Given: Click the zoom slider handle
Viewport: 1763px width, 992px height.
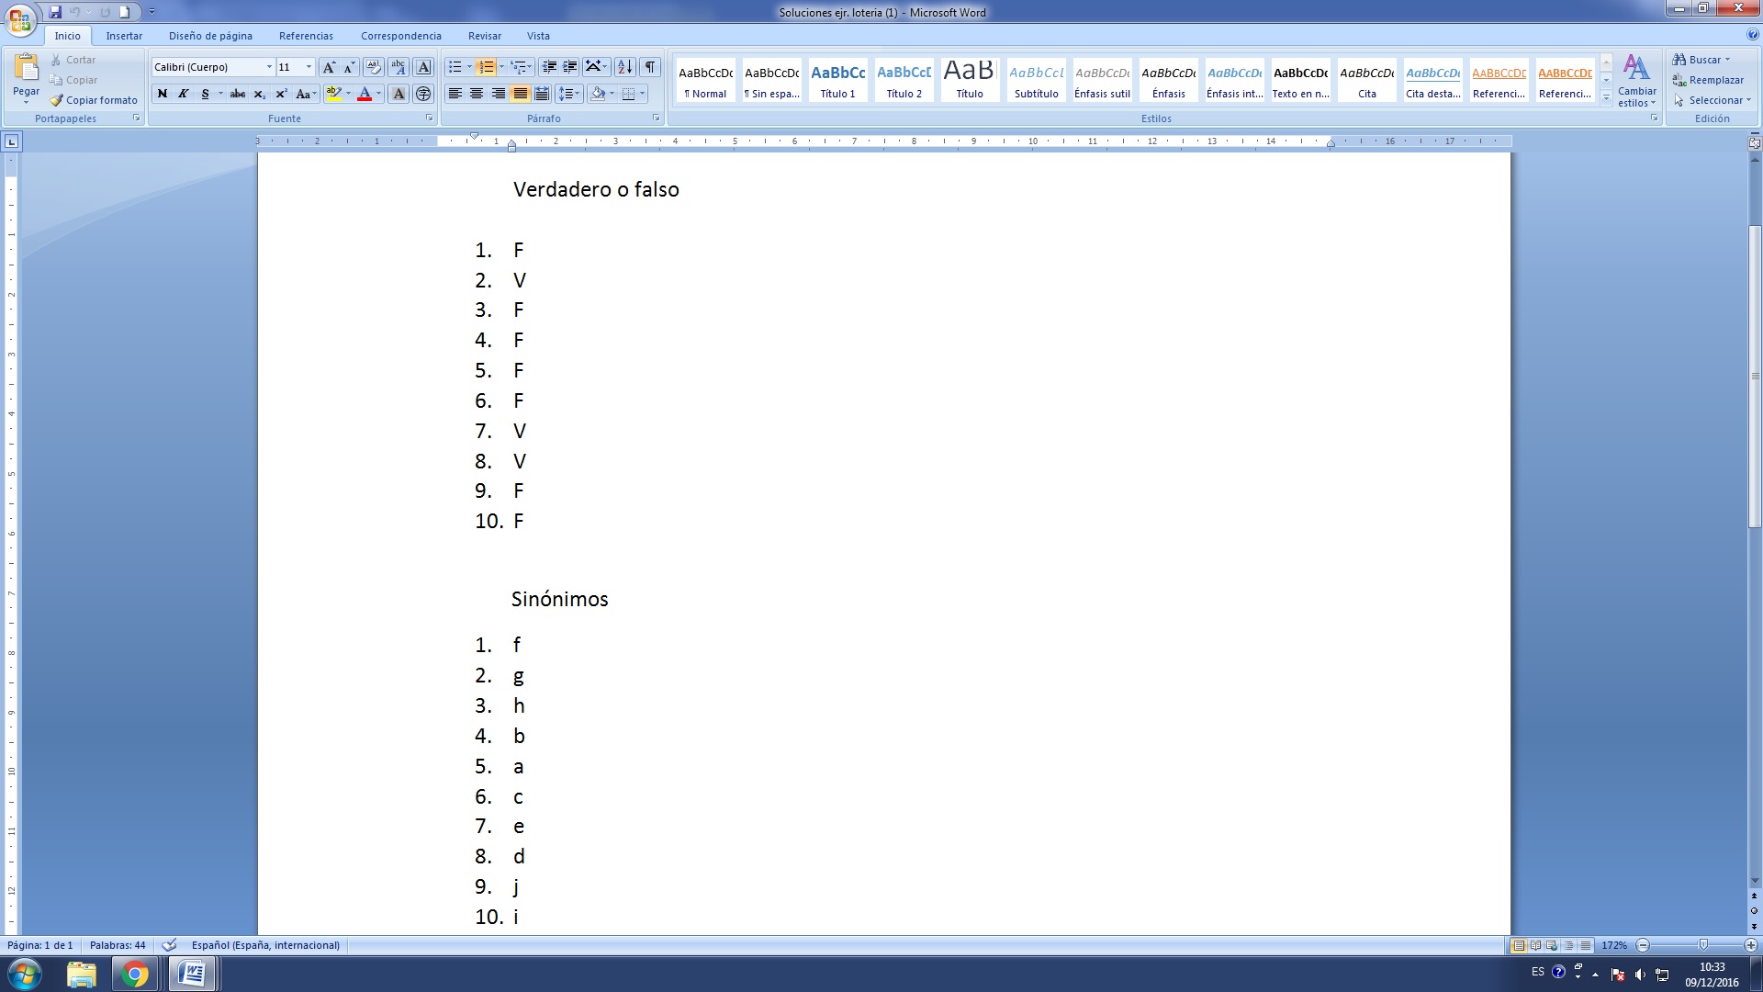Looking at the screenshot, I should pos(1703,945).
